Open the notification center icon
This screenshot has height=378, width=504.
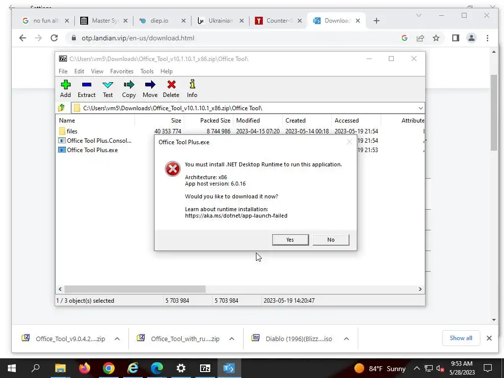pyautogui.click(x=488, y=368)
